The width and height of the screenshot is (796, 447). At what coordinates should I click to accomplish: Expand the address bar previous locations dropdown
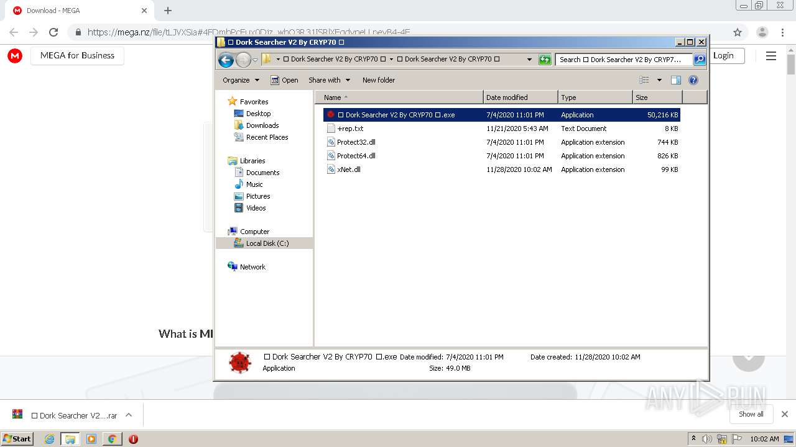[x=529, y=60]
